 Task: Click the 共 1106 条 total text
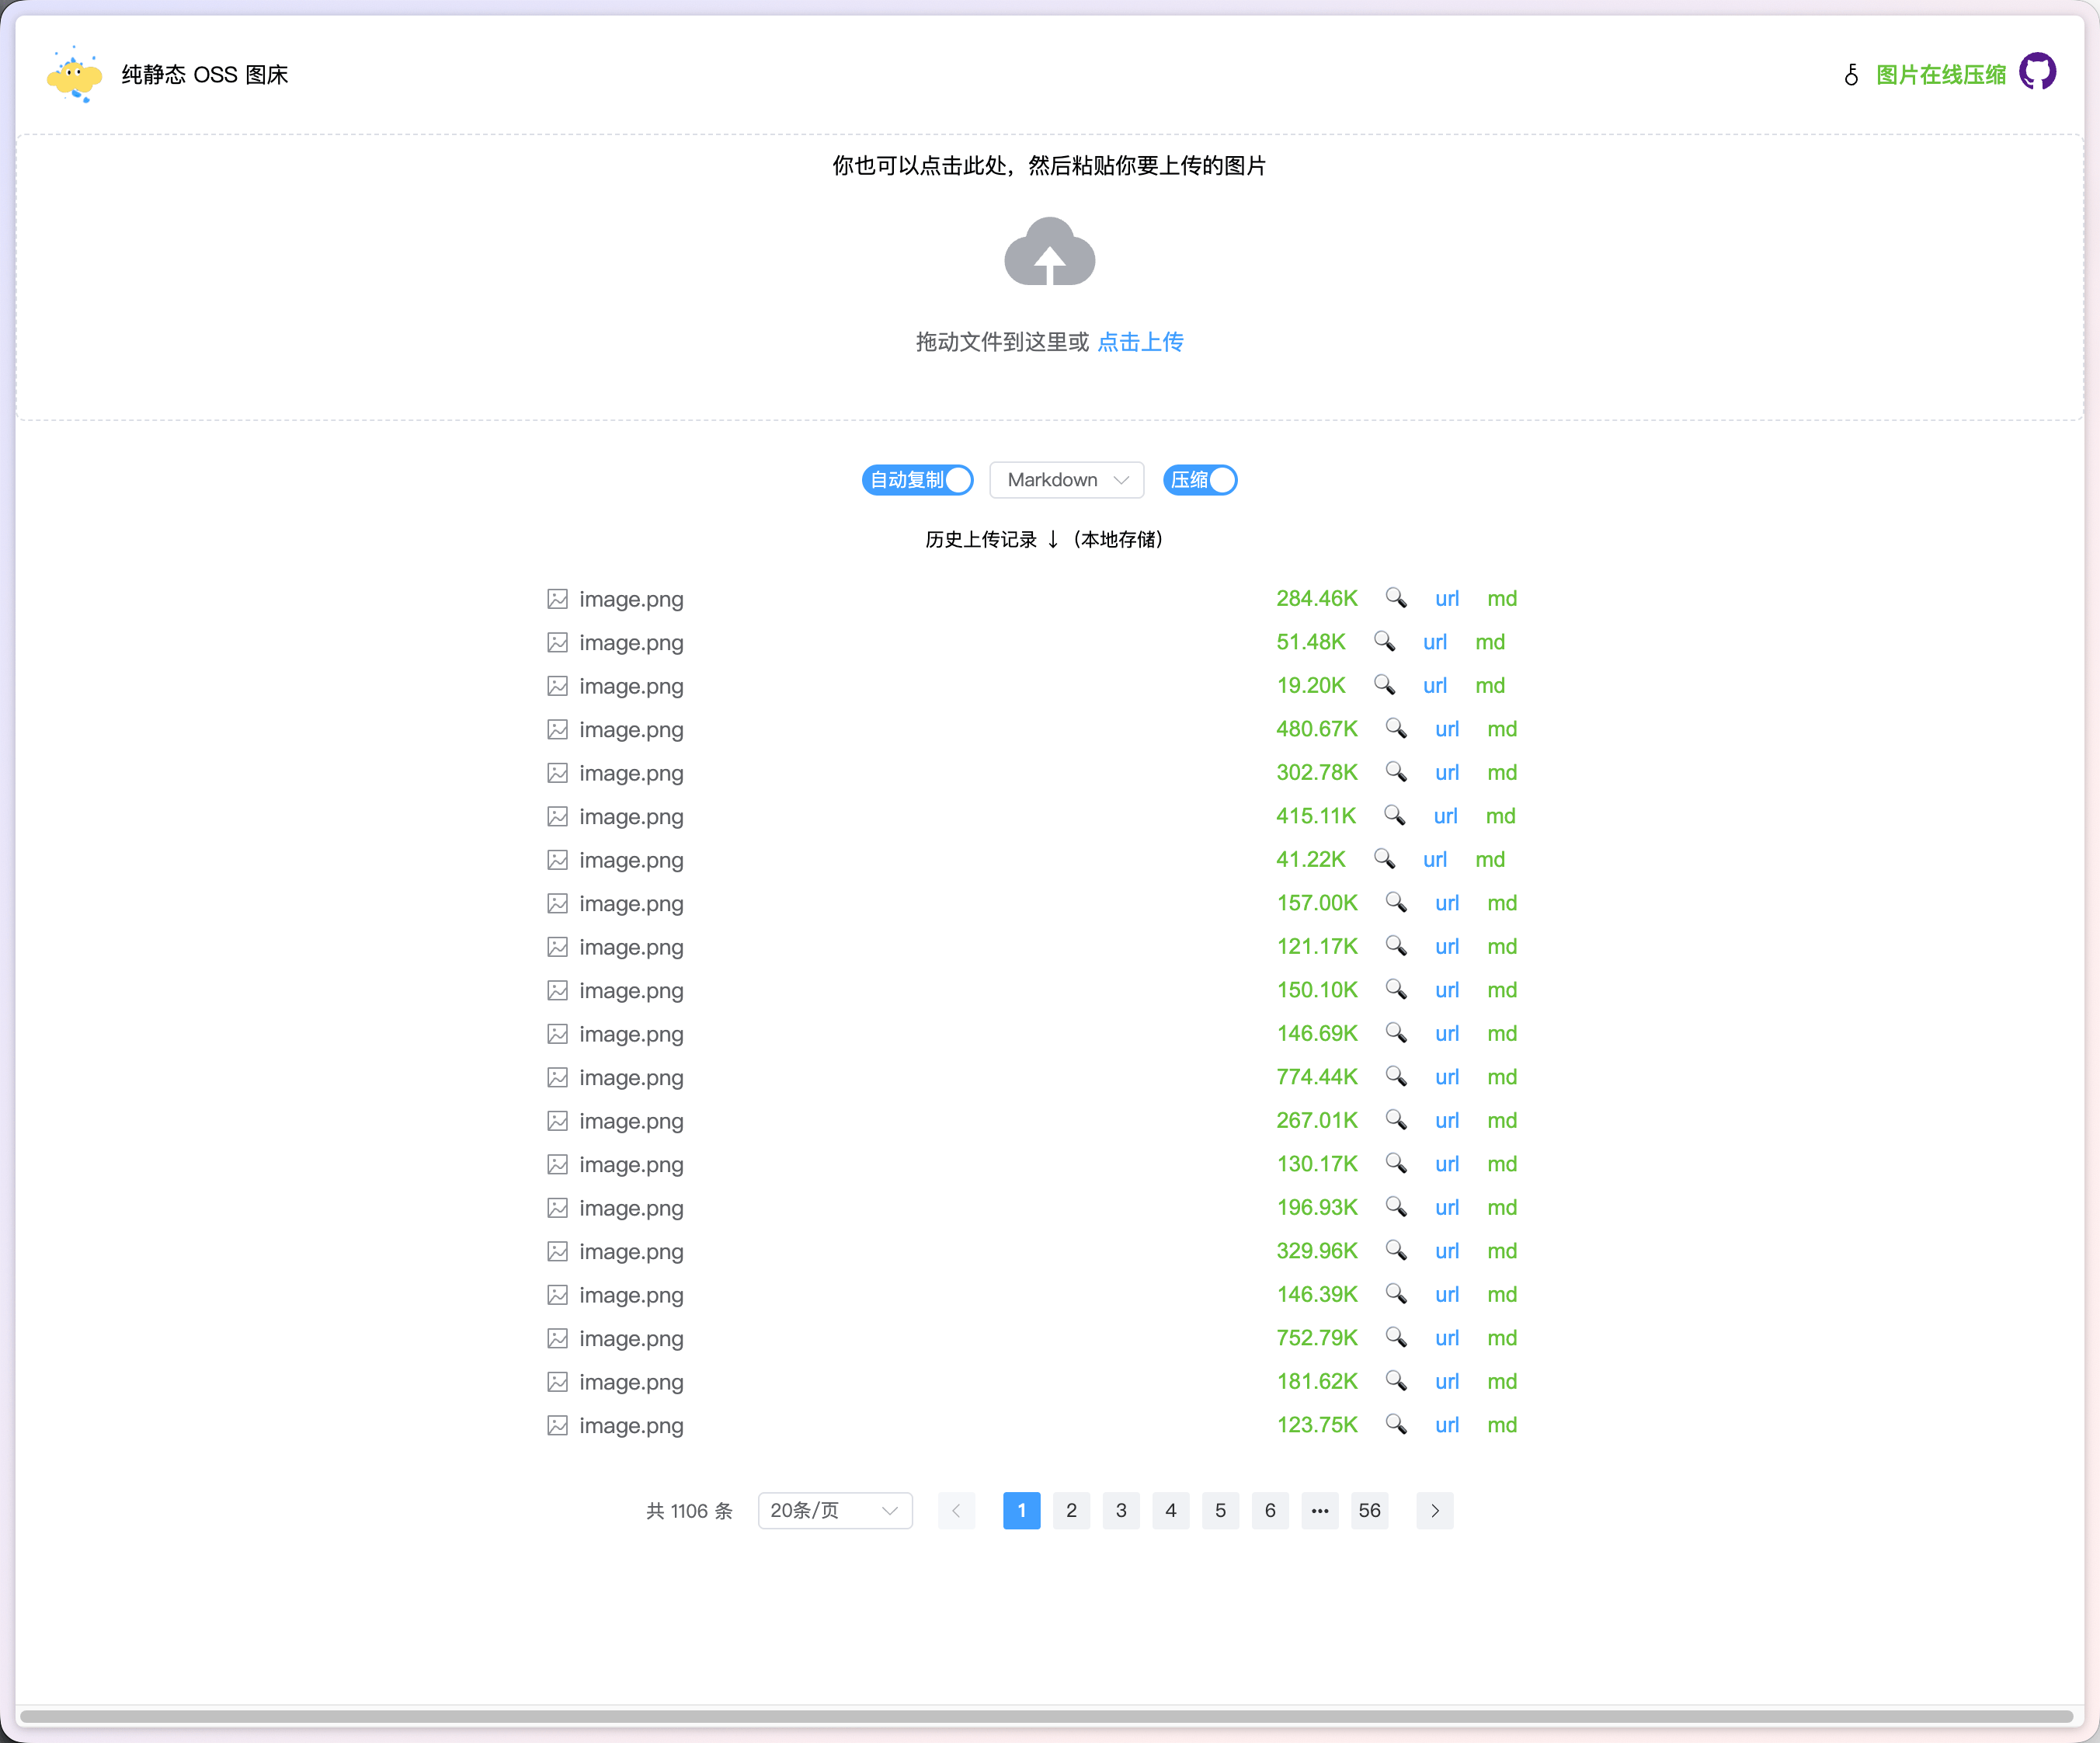pyautogui.click(x=689, y=1510)
